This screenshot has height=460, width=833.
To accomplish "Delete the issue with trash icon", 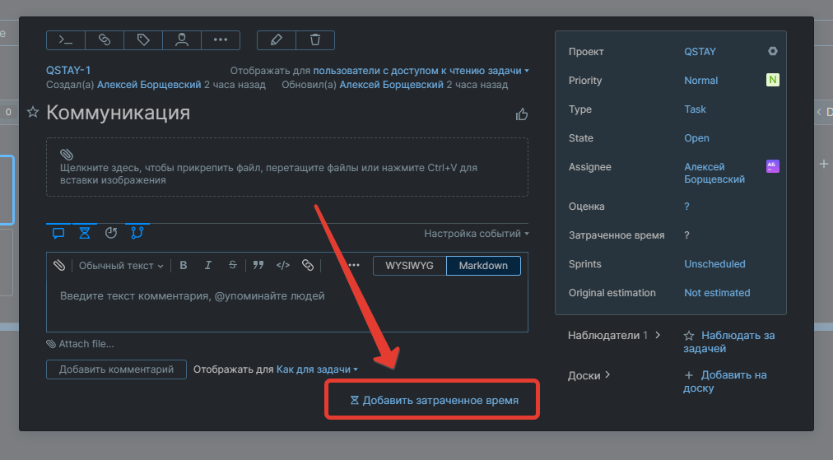I will (315, 39).
